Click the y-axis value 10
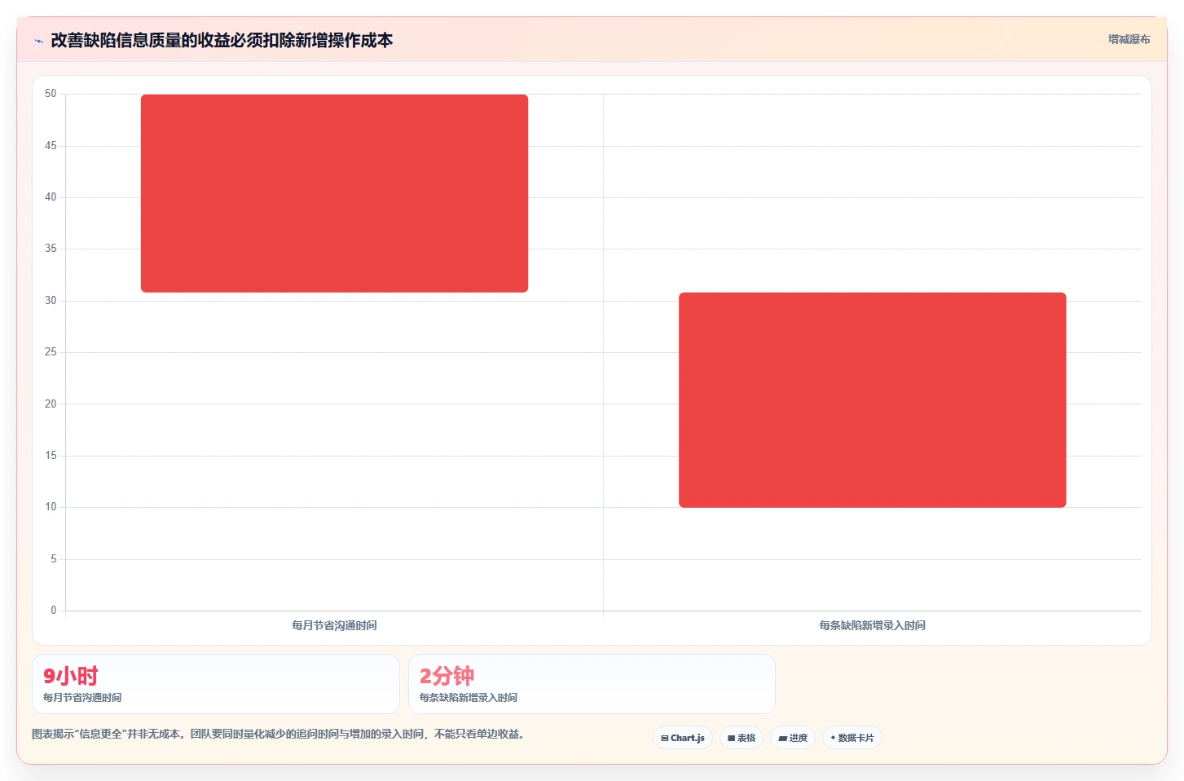 click(x=51, y=507)
